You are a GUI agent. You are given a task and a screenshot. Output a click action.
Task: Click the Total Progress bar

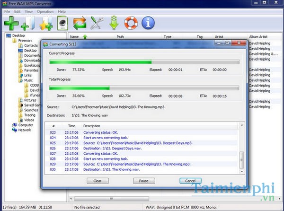(x=144, y=88)
